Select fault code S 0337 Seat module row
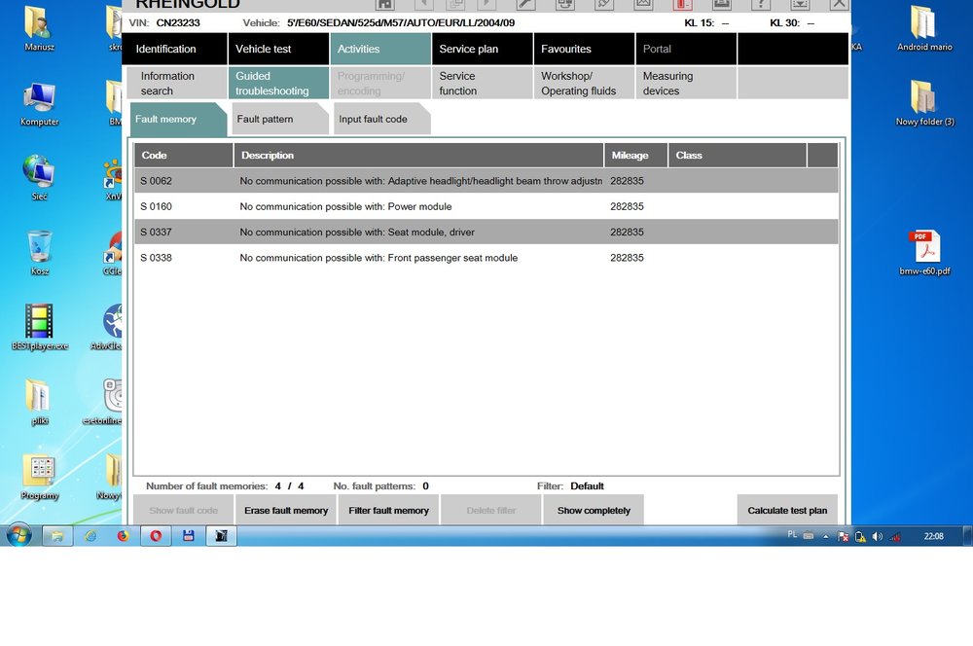 418,232
